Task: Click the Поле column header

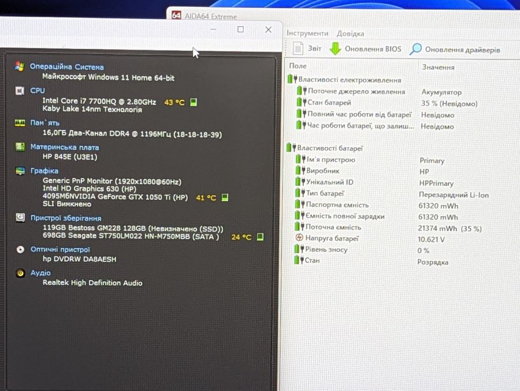Action: click(x=298, y=66)
